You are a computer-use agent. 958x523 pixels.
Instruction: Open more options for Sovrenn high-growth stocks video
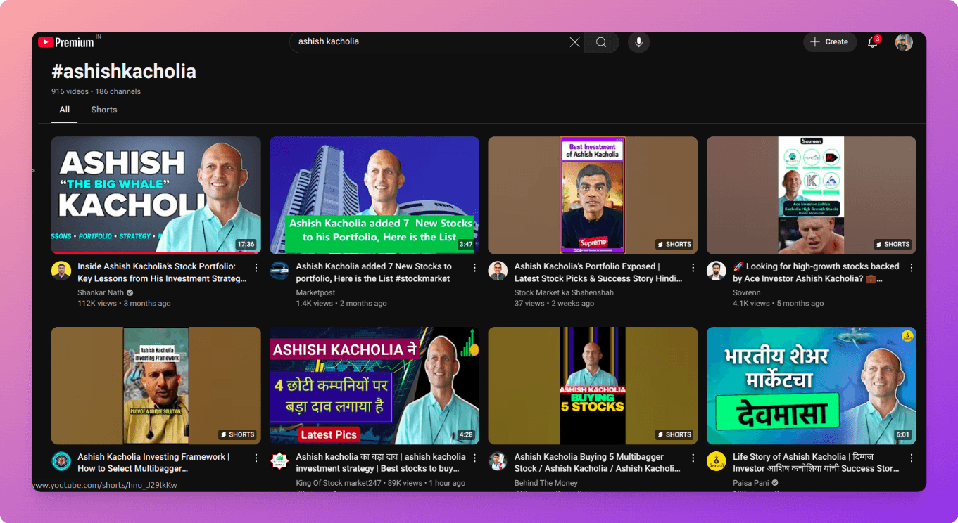click(x=912, y=268)
